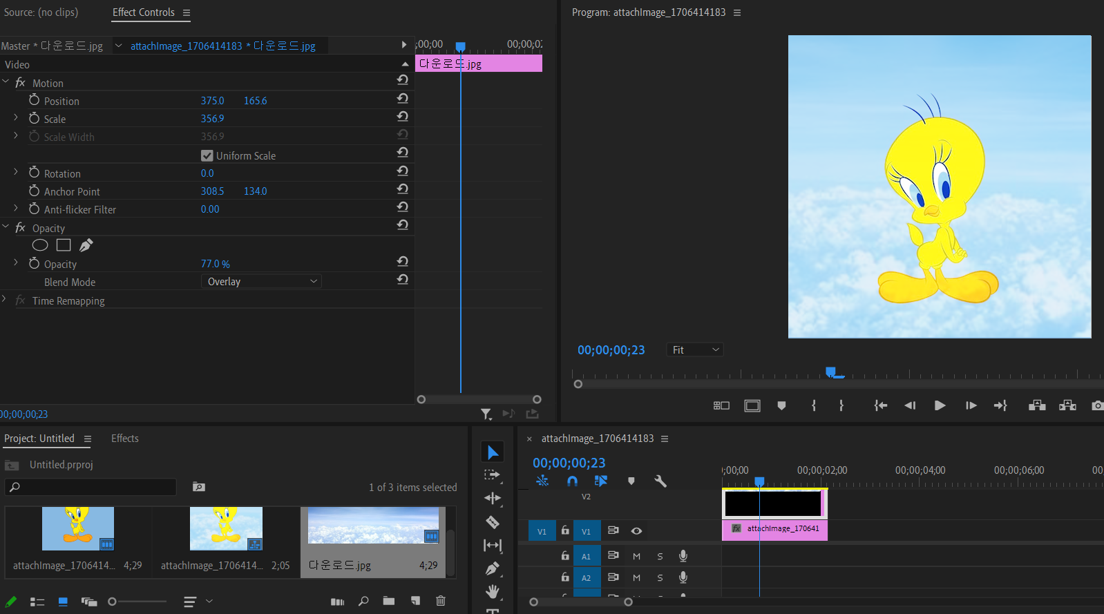Viewport: 1104px width, 614px height.
Task: Open the Fit zoom level dropdown
Action: coord(695,350)
